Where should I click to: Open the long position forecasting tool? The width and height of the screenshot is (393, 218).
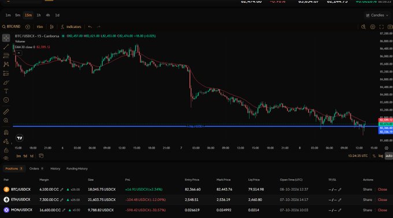[x=6, y=73]
